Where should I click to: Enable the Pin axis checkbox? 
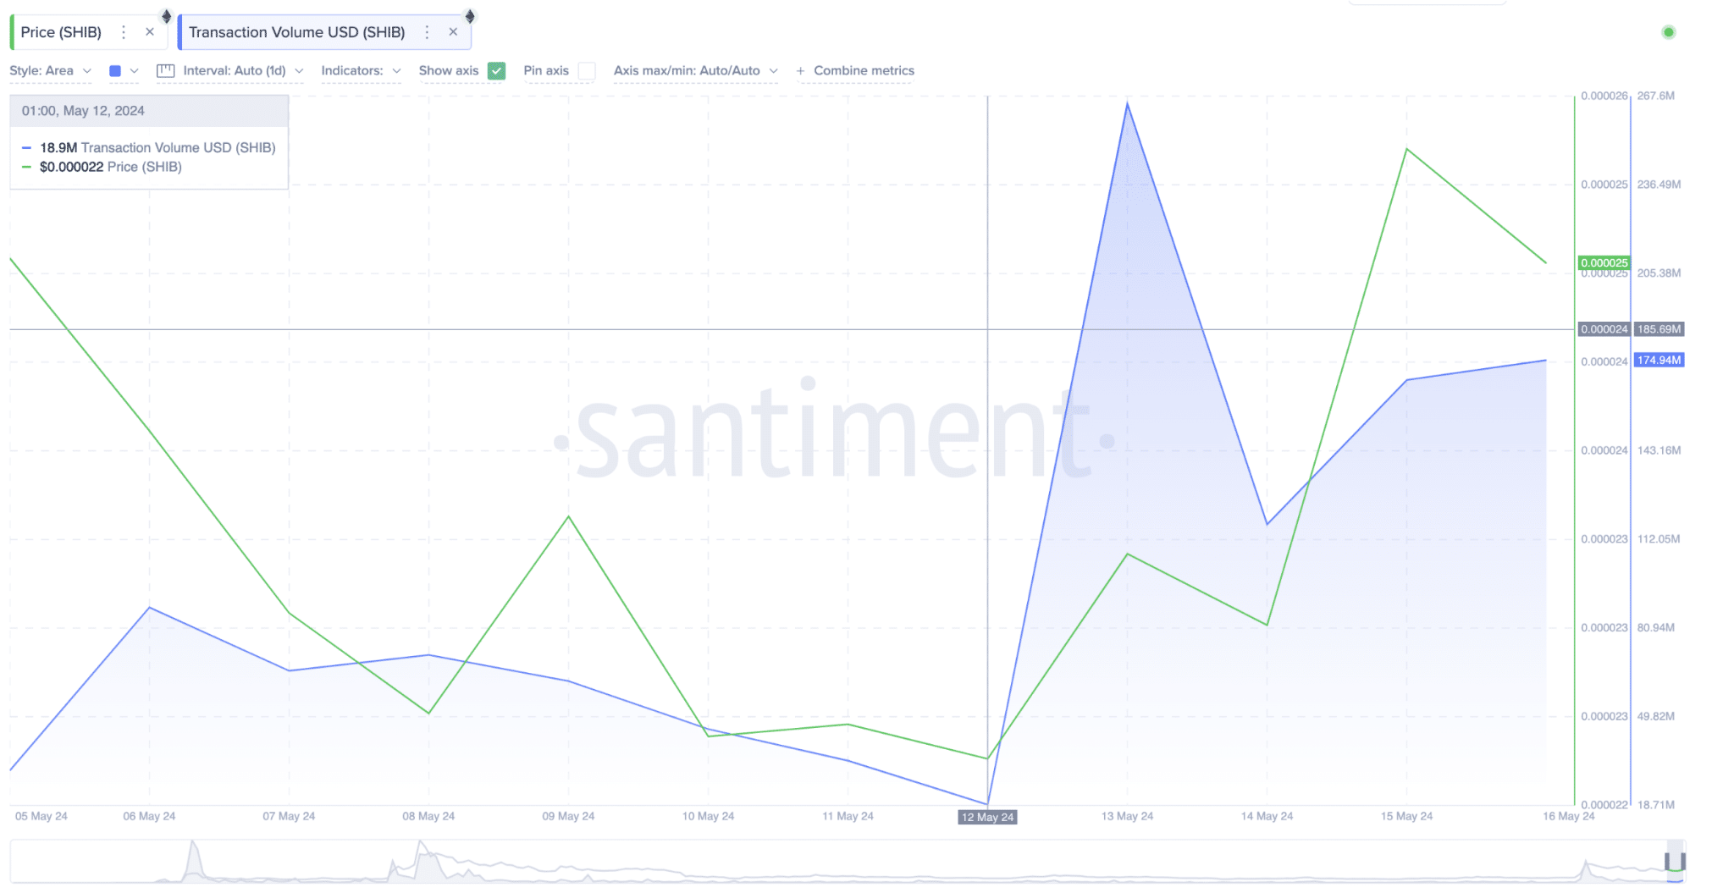(x=587, y=71)
